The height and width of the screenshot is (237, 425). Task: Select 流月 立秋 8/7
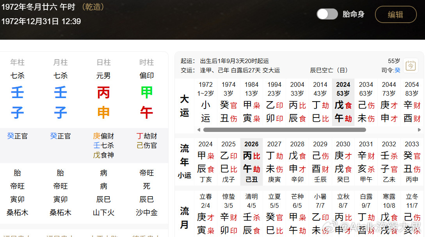coord(343,214)
